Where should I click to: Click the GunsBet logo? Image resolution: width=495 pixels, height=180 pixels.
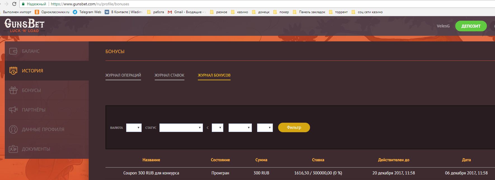24,26
